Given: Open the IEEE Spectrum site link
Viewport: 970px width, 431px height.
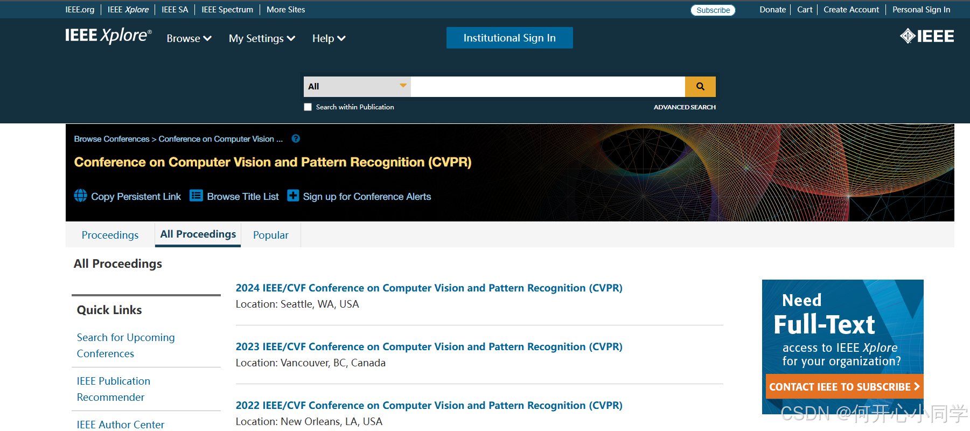Looking at the screenshot, I should pos(227,10).
